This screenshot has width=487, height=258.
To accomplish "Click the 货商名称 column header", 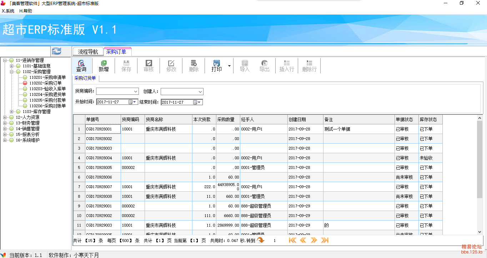I will pos(168,119).
